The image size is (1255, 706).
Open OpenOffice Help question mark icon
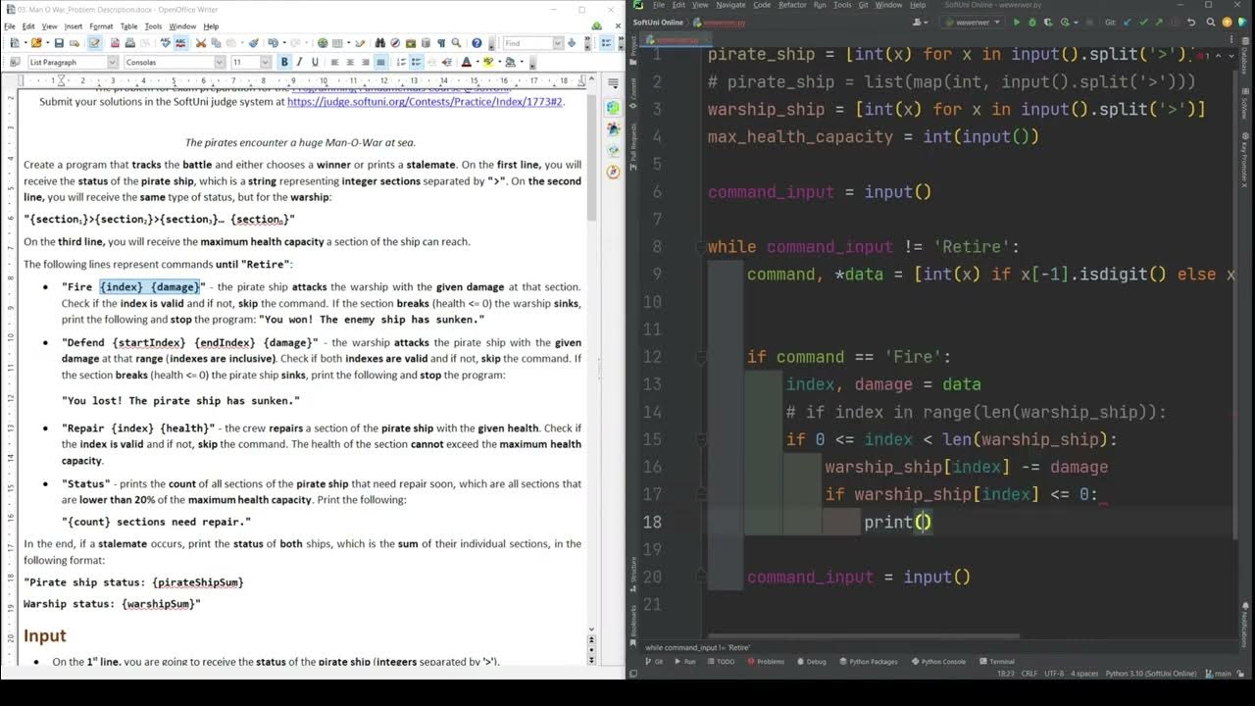477,43
